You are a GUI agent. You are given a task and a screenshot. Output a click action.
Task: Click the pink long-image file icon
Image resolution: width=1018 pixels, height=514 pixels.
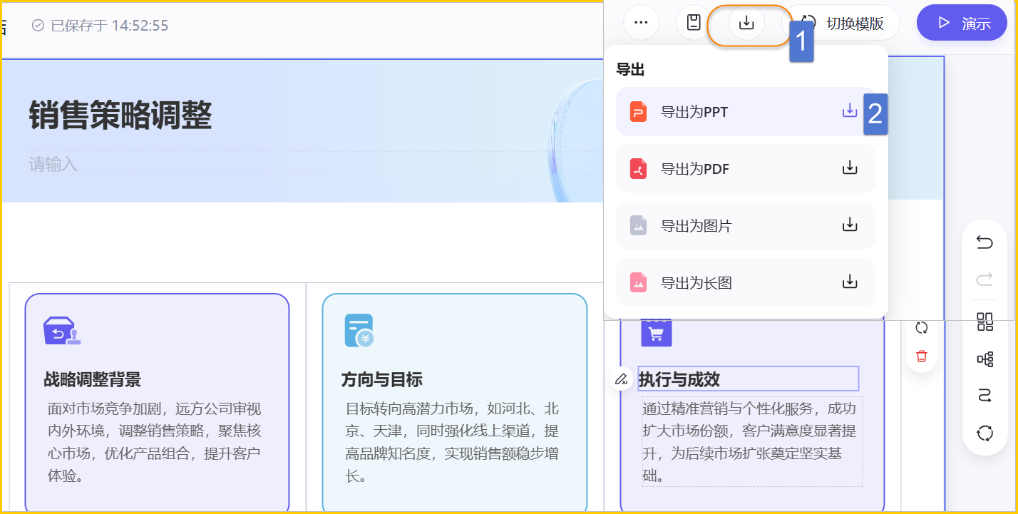[x=638, y=282]
